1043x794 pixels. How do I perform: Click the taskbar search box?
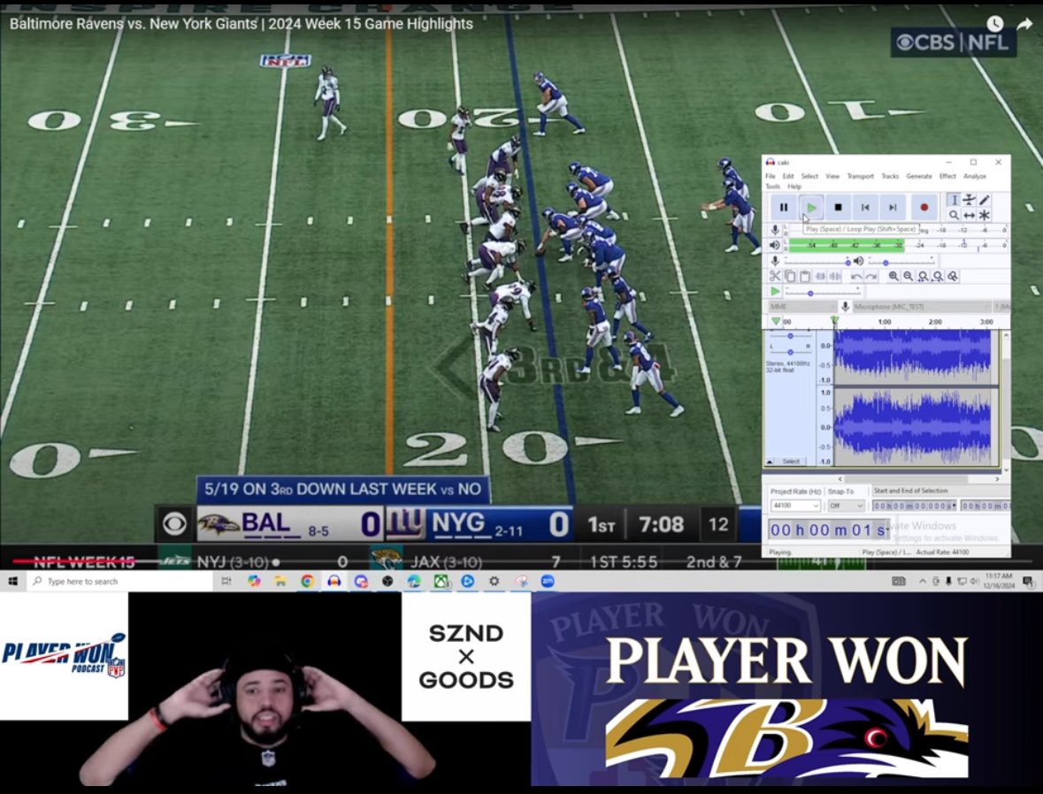[x=119, y=581]
